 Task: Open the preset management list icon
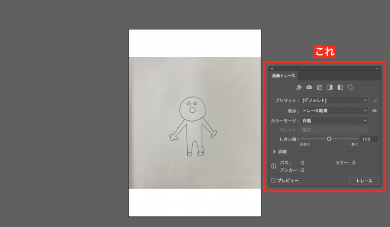click(375, 100)
